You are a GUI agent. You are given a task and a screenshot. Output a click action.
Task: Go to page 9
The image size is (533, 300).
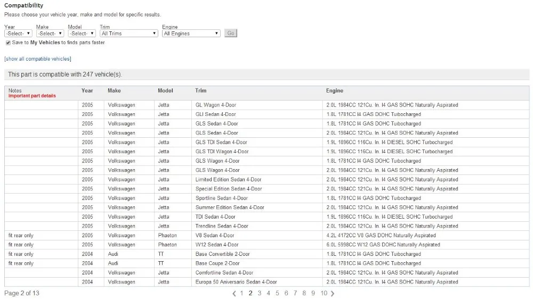pos(313,293)
